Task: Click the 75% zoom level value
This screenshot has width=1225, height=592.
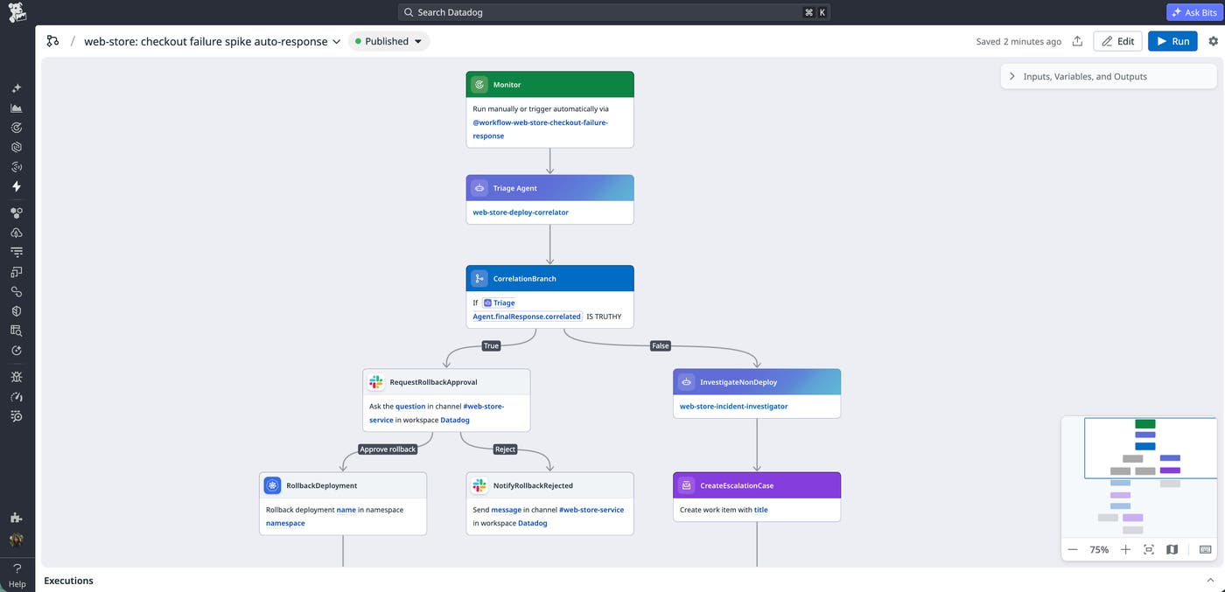Action: coord(1099,549)
